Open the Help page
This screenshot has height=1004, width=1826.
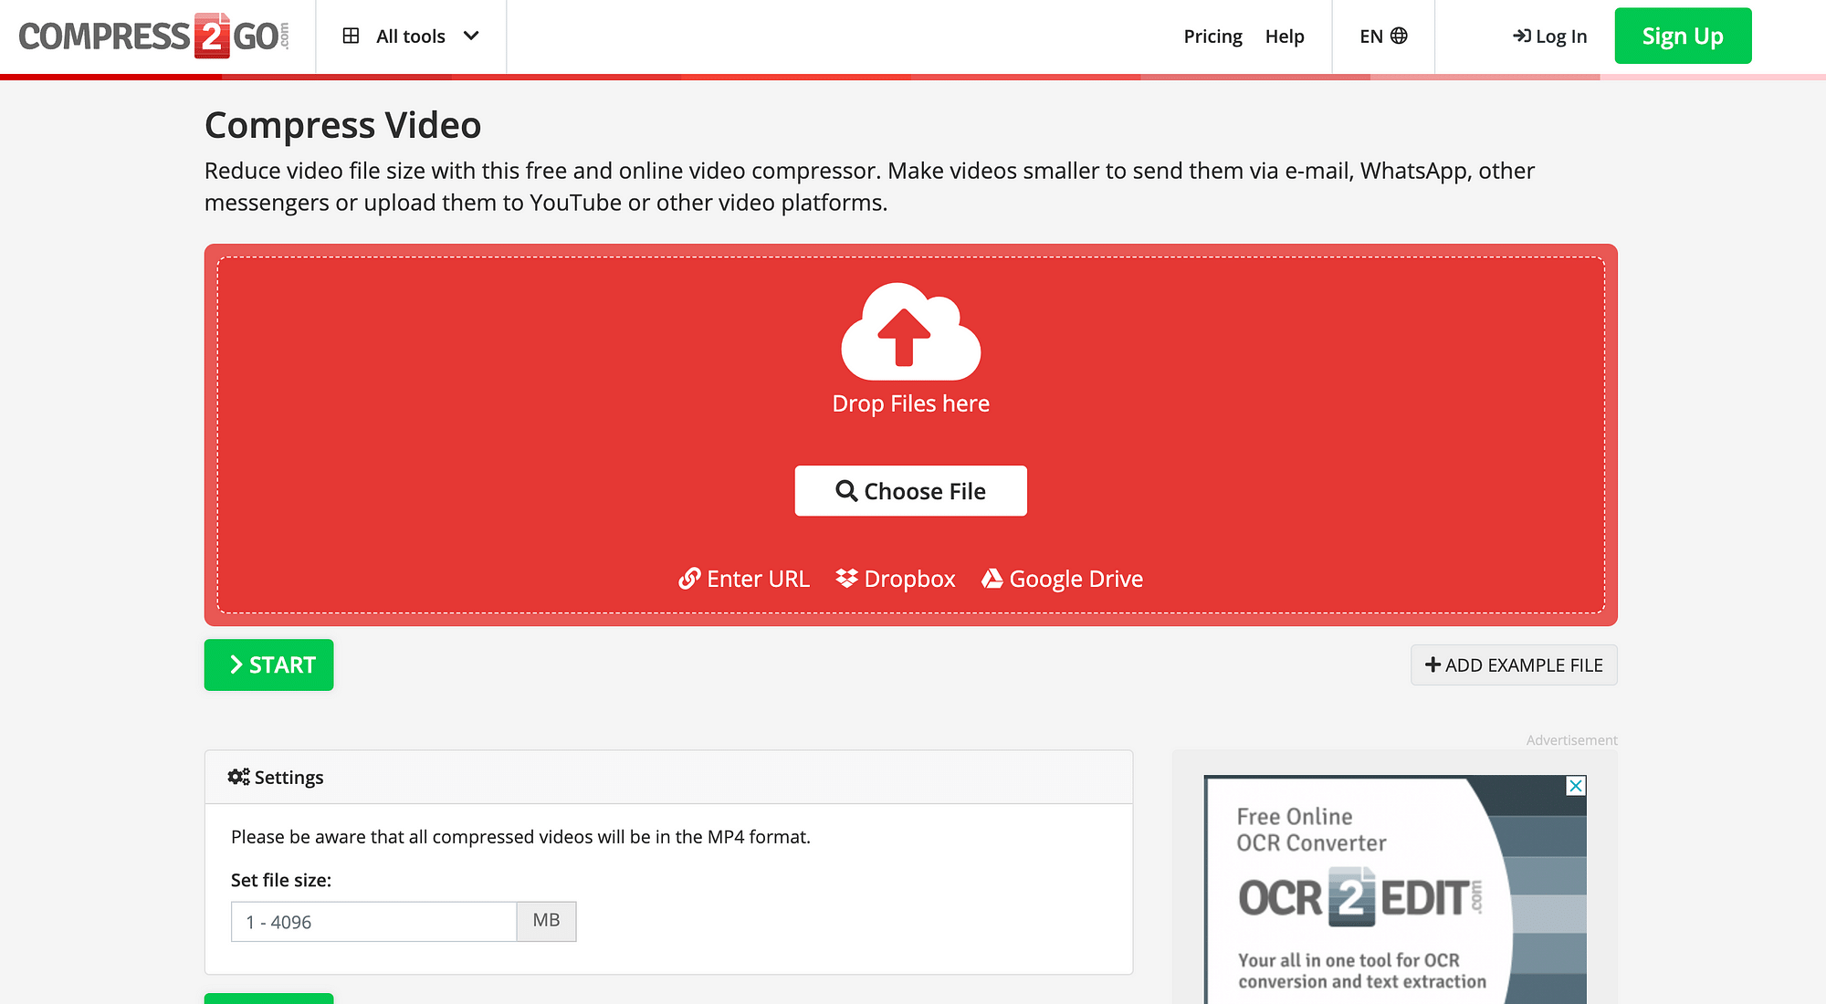point(1285,36)
